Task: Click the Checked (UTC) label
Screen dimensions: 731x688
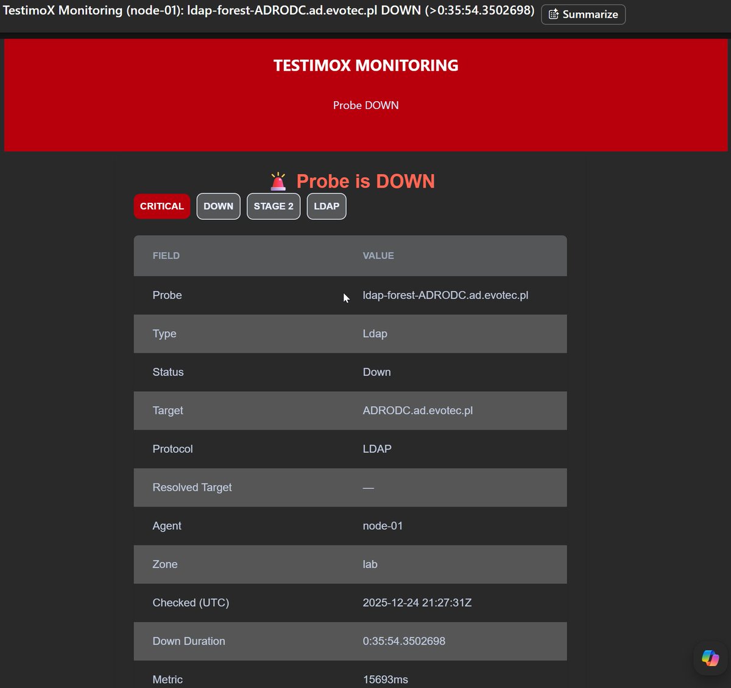Action: coord(191,603)
